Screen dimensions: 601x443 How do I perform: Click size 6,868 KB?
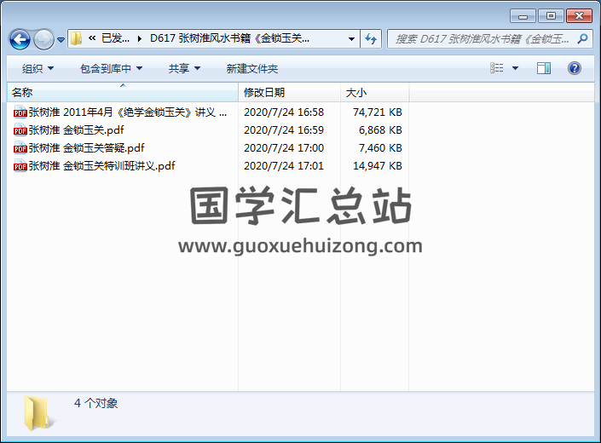(x=380, y=130)
